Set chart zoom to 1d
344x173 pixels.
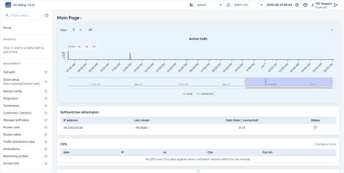[x=79, y=46]
